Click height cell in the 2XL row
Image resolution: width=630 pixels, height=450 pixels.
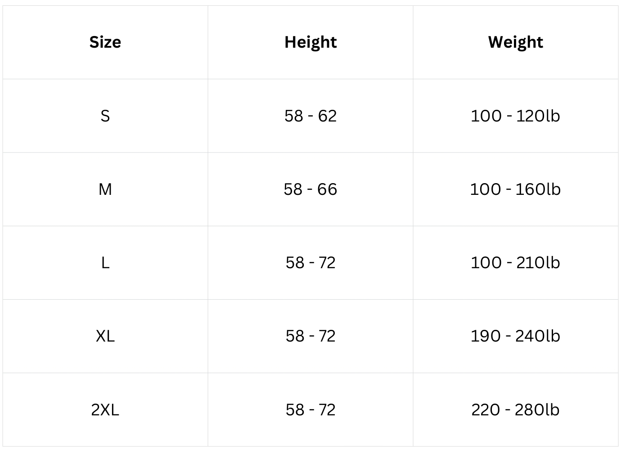point(310,410)
